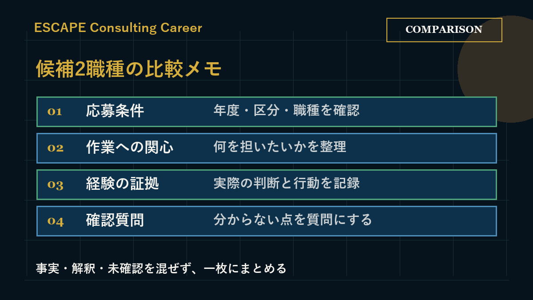The height and width of the screenshot is (300, 533).
Task: Click the 応募条件 heading
Action: tap(115, 111)
